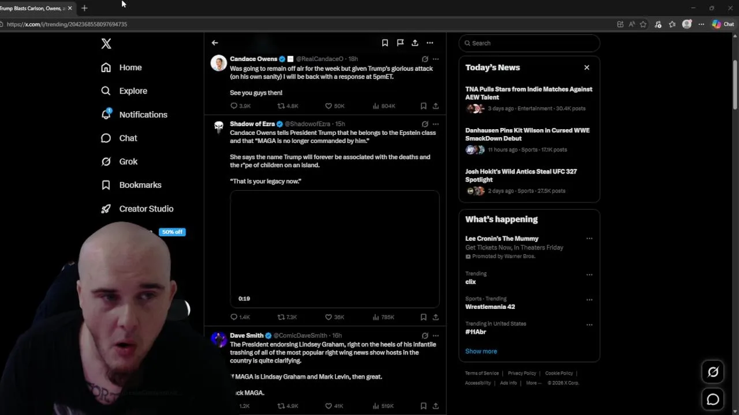739x415 pixels.
Task: Share the Dave Smith post
Action: point(436,406)
